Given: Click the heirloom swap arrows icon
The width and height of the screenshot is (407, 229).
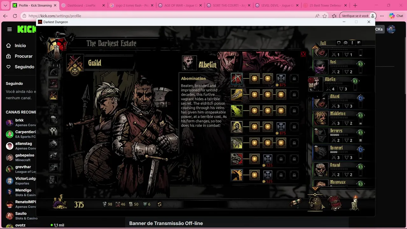Looking at the screenshot, I should [160, 204].
